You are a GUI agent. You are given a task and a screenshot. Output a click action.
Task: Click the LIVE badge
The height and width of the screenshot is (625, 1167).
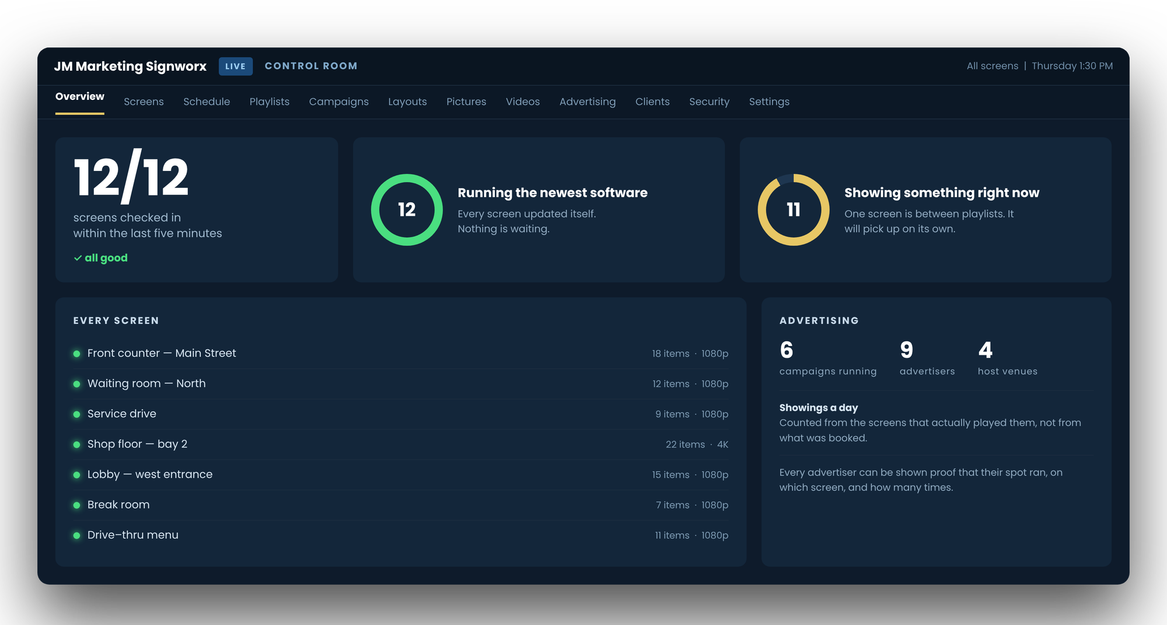236,67
